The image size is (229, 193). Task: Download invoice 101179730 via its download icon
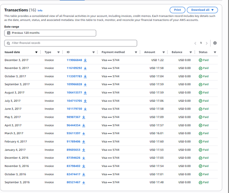[85, 109]
